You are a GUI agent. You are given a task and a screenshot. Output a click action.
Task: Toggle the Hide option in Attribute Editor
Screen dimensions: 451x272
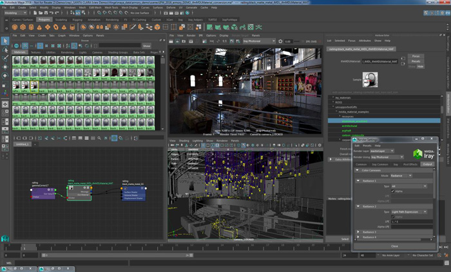pyautogui.click(x=420, y=66)
